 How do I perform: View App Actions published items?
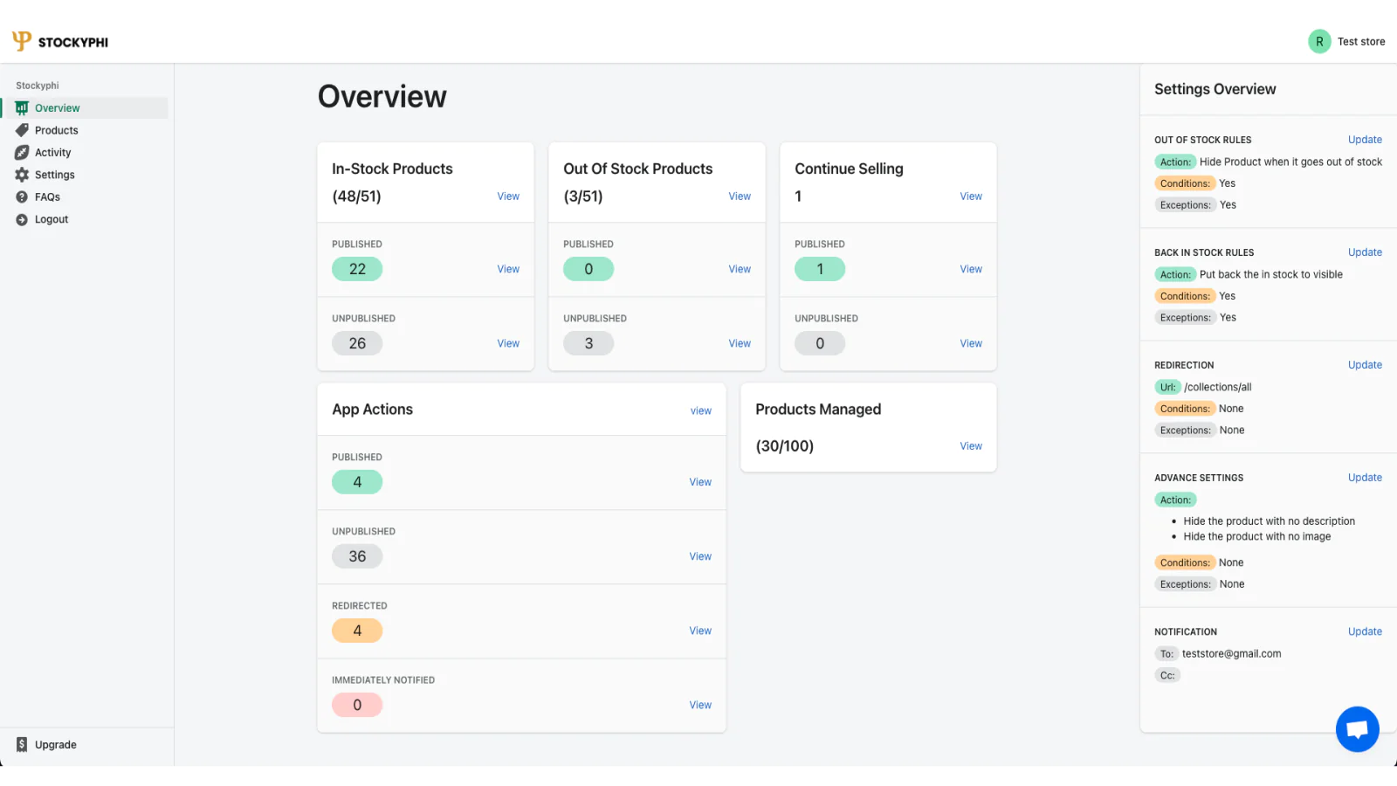point(700,482)
